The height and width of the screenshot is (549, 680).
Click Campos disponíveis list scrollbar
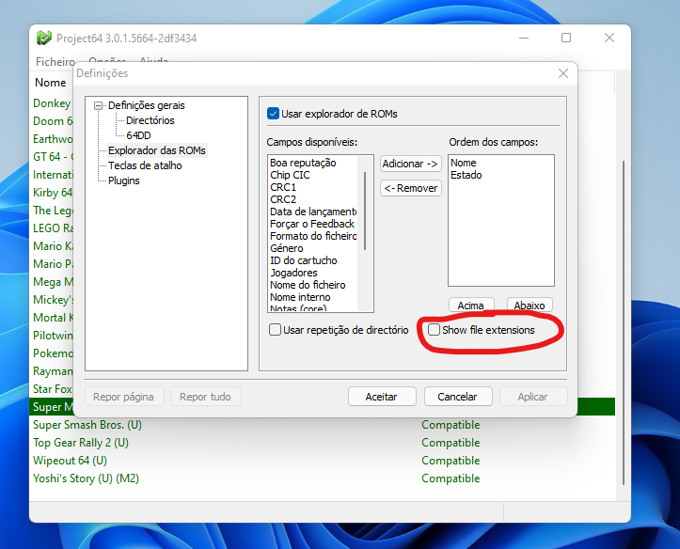point(365,211)
